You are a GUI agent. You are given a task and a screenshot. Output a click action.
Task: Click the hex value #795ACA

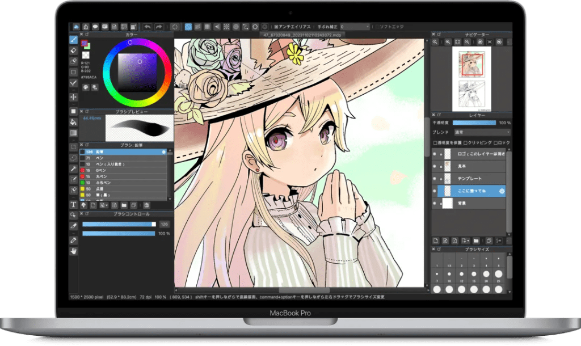click(x=89, y=77)
